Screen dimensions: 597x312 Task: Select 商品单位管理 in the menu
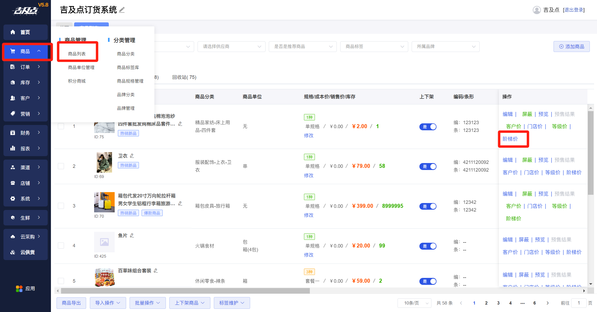81,67
